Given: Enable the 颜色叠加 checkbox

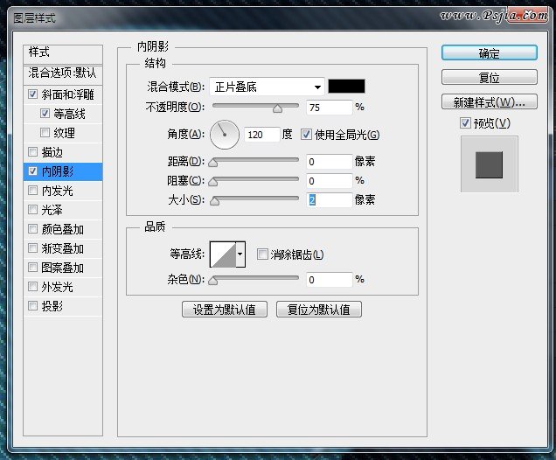Looking at the screenshot, I should [x=32, y=229].
